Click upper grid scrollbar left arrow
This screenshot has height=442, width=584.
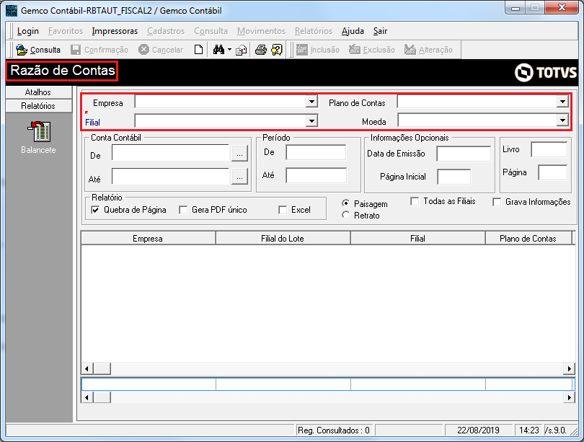point(87,368)
